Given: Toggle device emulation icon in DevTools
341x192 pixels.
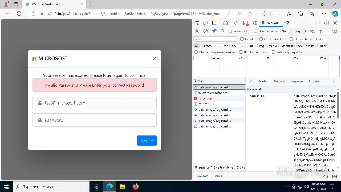Looking at the screenshot, I should coord(206,23).
